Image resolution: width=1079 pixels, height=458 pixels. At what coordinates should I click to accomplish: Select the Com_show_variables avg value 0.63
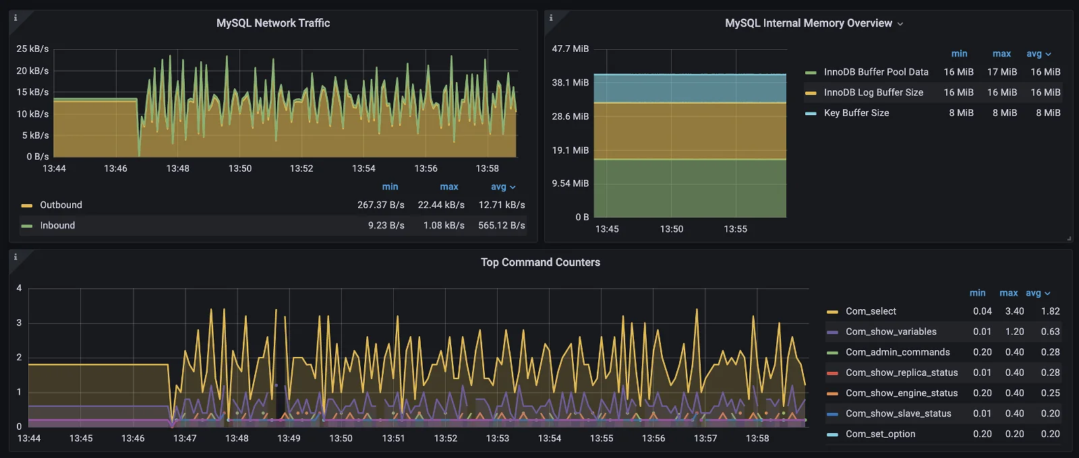coord(1050,331)
